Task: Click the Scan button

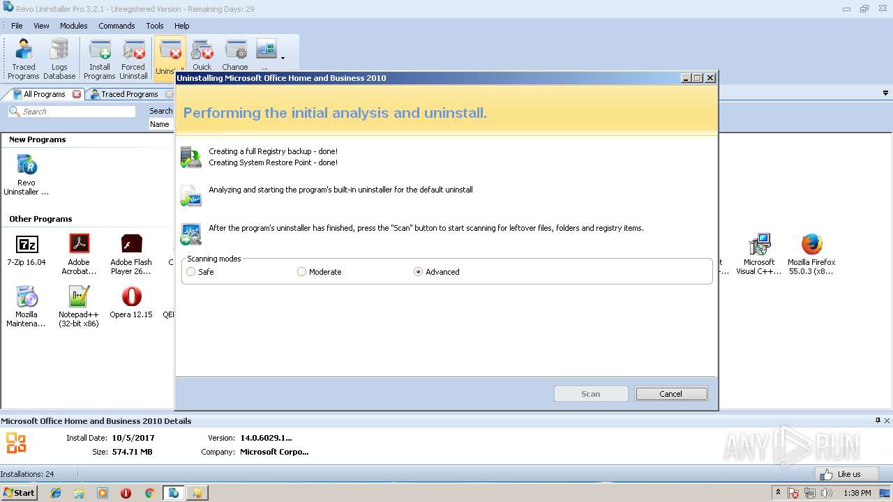Action: coord(591,394)
